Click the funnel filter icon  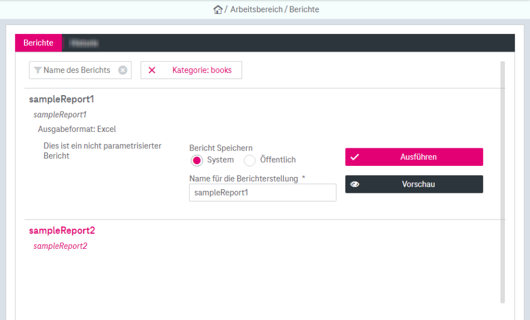[x=37, y=70]
